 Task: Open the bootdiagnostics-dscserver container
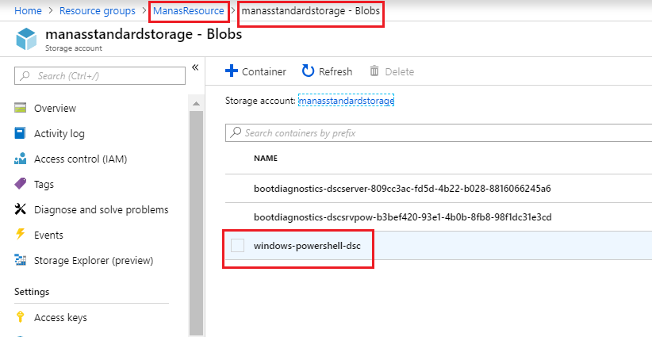(401, 189)
